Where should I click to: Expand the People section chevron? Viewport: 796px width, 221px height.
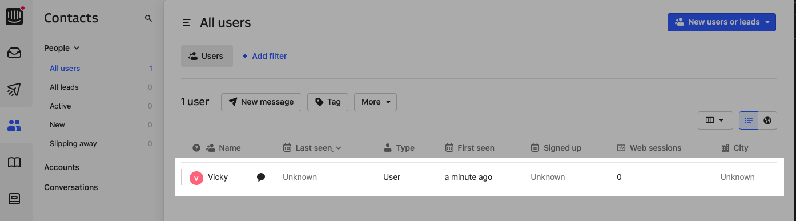coord(77,48)
